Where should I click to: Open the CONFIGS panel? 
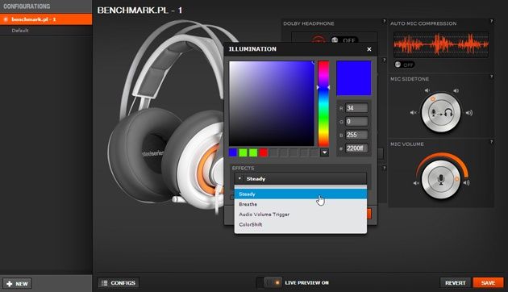coord(119,283)
